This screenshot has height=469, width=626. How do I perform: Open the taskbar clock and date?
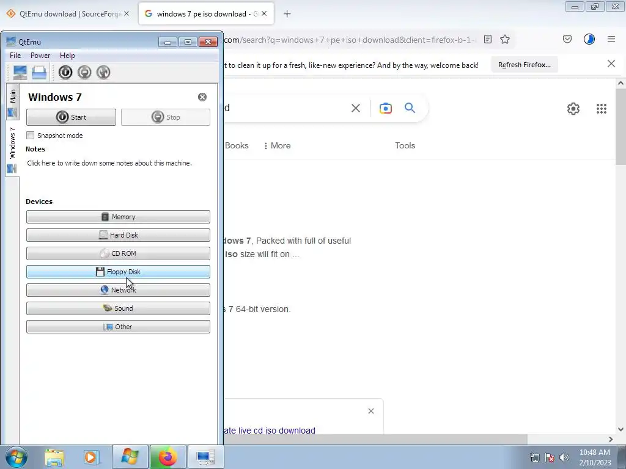tap(595, 457)
